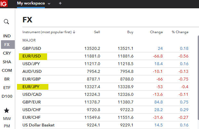Click EUR/GBP buy price 8788.0
This screenshot has width=199, height=129.
[127, 79]
